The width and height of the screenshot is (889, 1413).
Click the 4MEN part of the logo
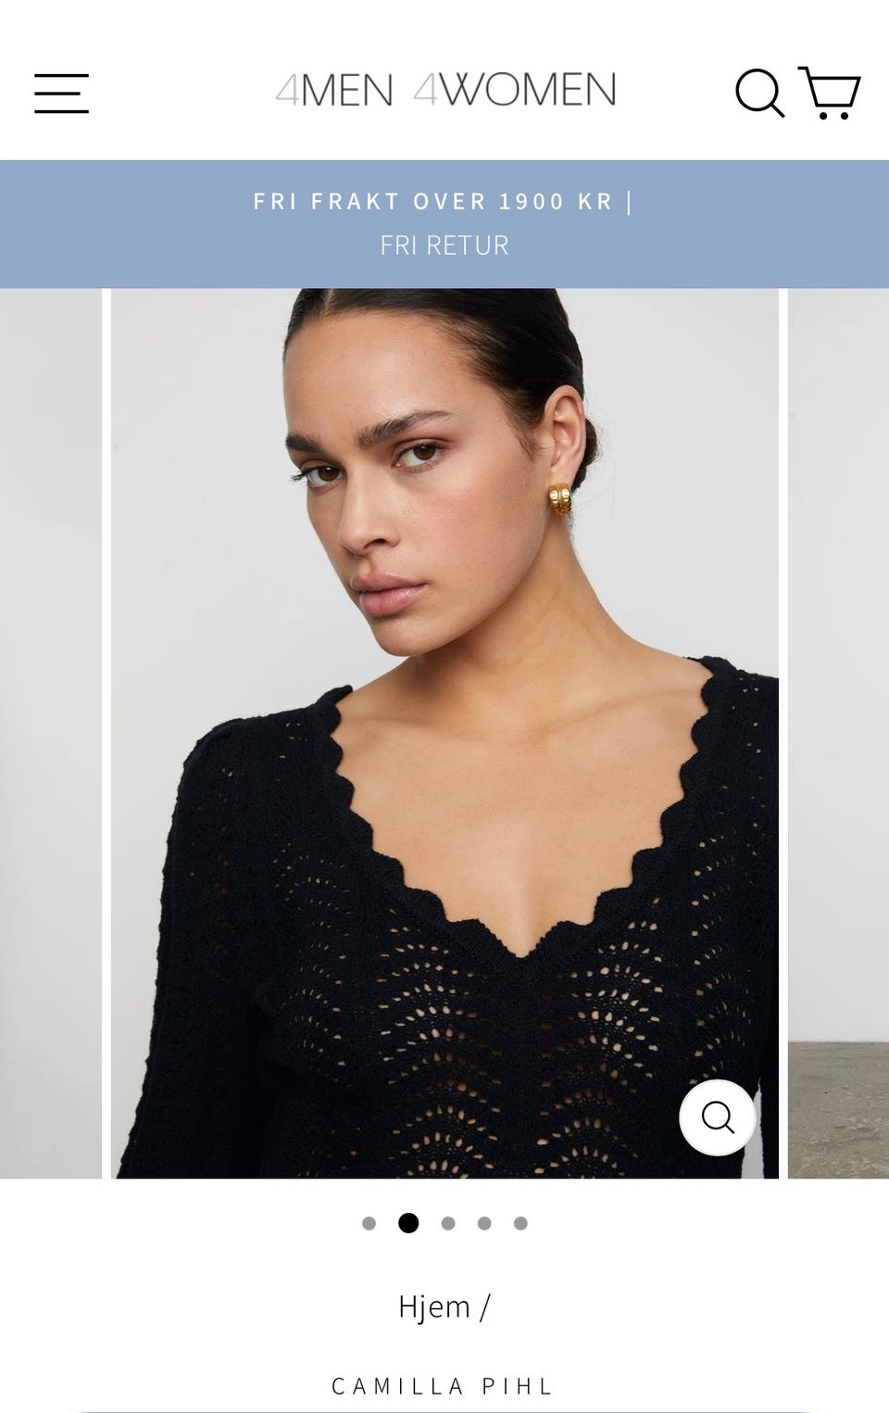334,91
